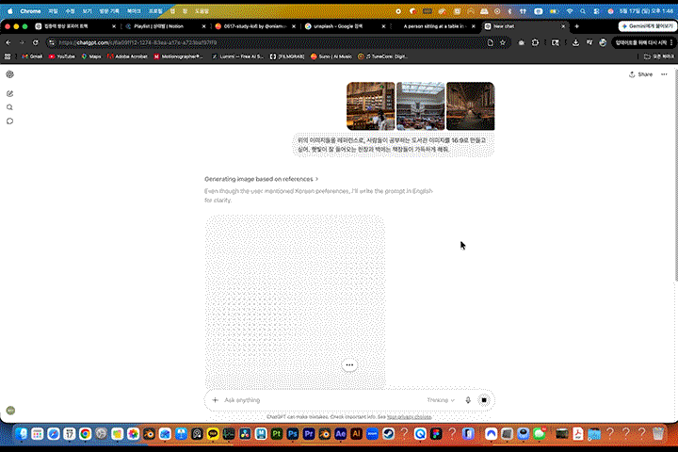Switch to 'A person sitting at a table' tab
Screen dimensions: 678x452
pos(434,26)
